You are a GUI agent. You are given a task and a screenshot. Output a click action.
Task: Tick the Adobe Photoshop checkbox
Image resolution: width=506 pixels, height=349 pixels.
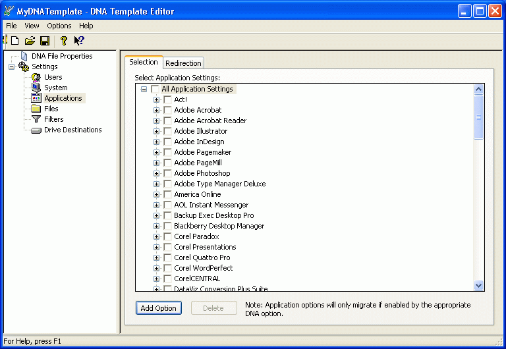(167, 173)
